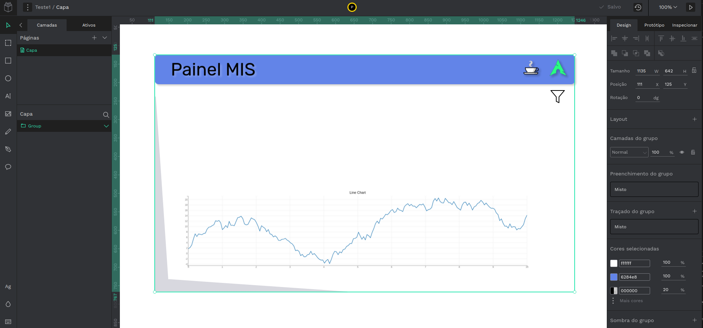Select the Text tool in left toolbar
Image resolution: width=703 pixels, height=328 pixels.
pyautogui.click(x=8, y=96)
